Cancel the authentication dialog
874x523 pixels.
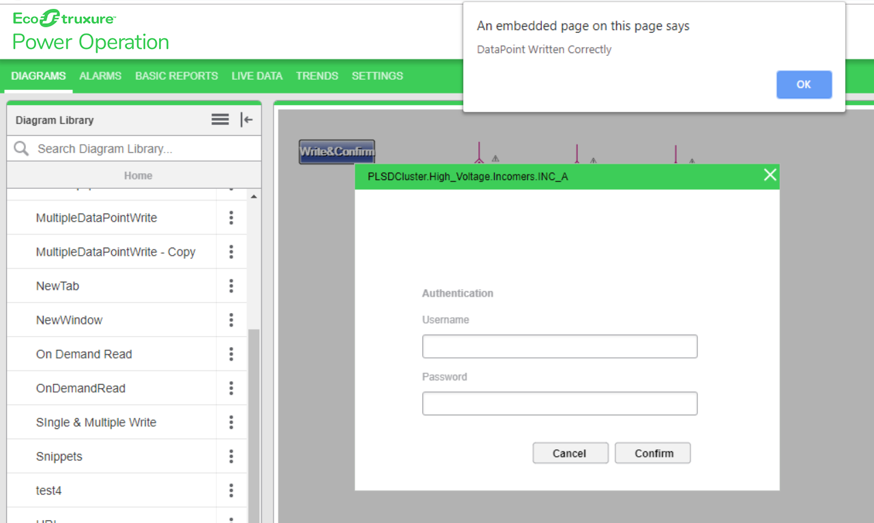pos(570,453)
